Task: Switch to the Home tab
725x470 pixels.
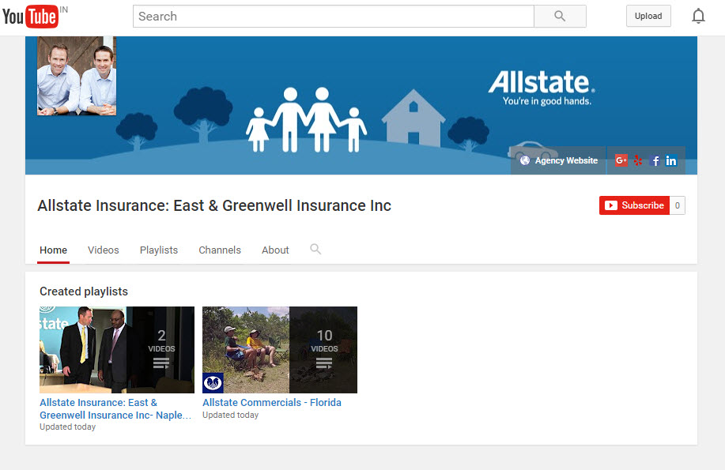Action: click(x=53, y=250)
